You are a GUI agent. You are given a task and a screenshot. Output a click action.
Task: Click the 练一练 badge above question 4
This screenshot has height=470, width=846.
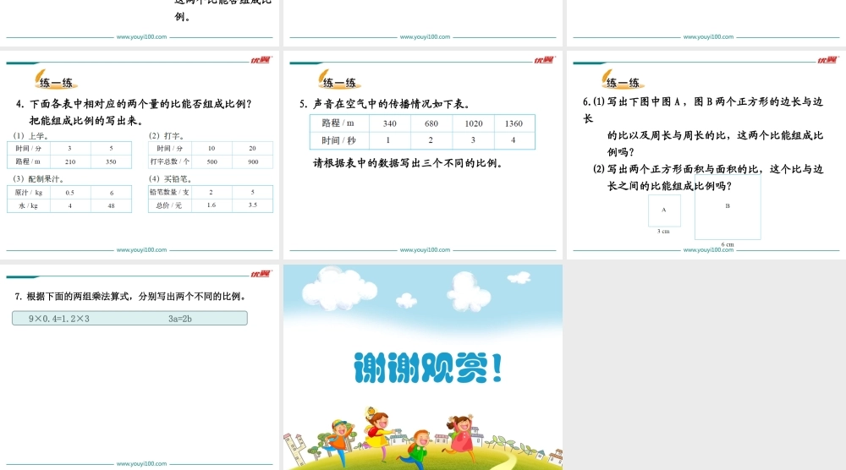[56, 82]
